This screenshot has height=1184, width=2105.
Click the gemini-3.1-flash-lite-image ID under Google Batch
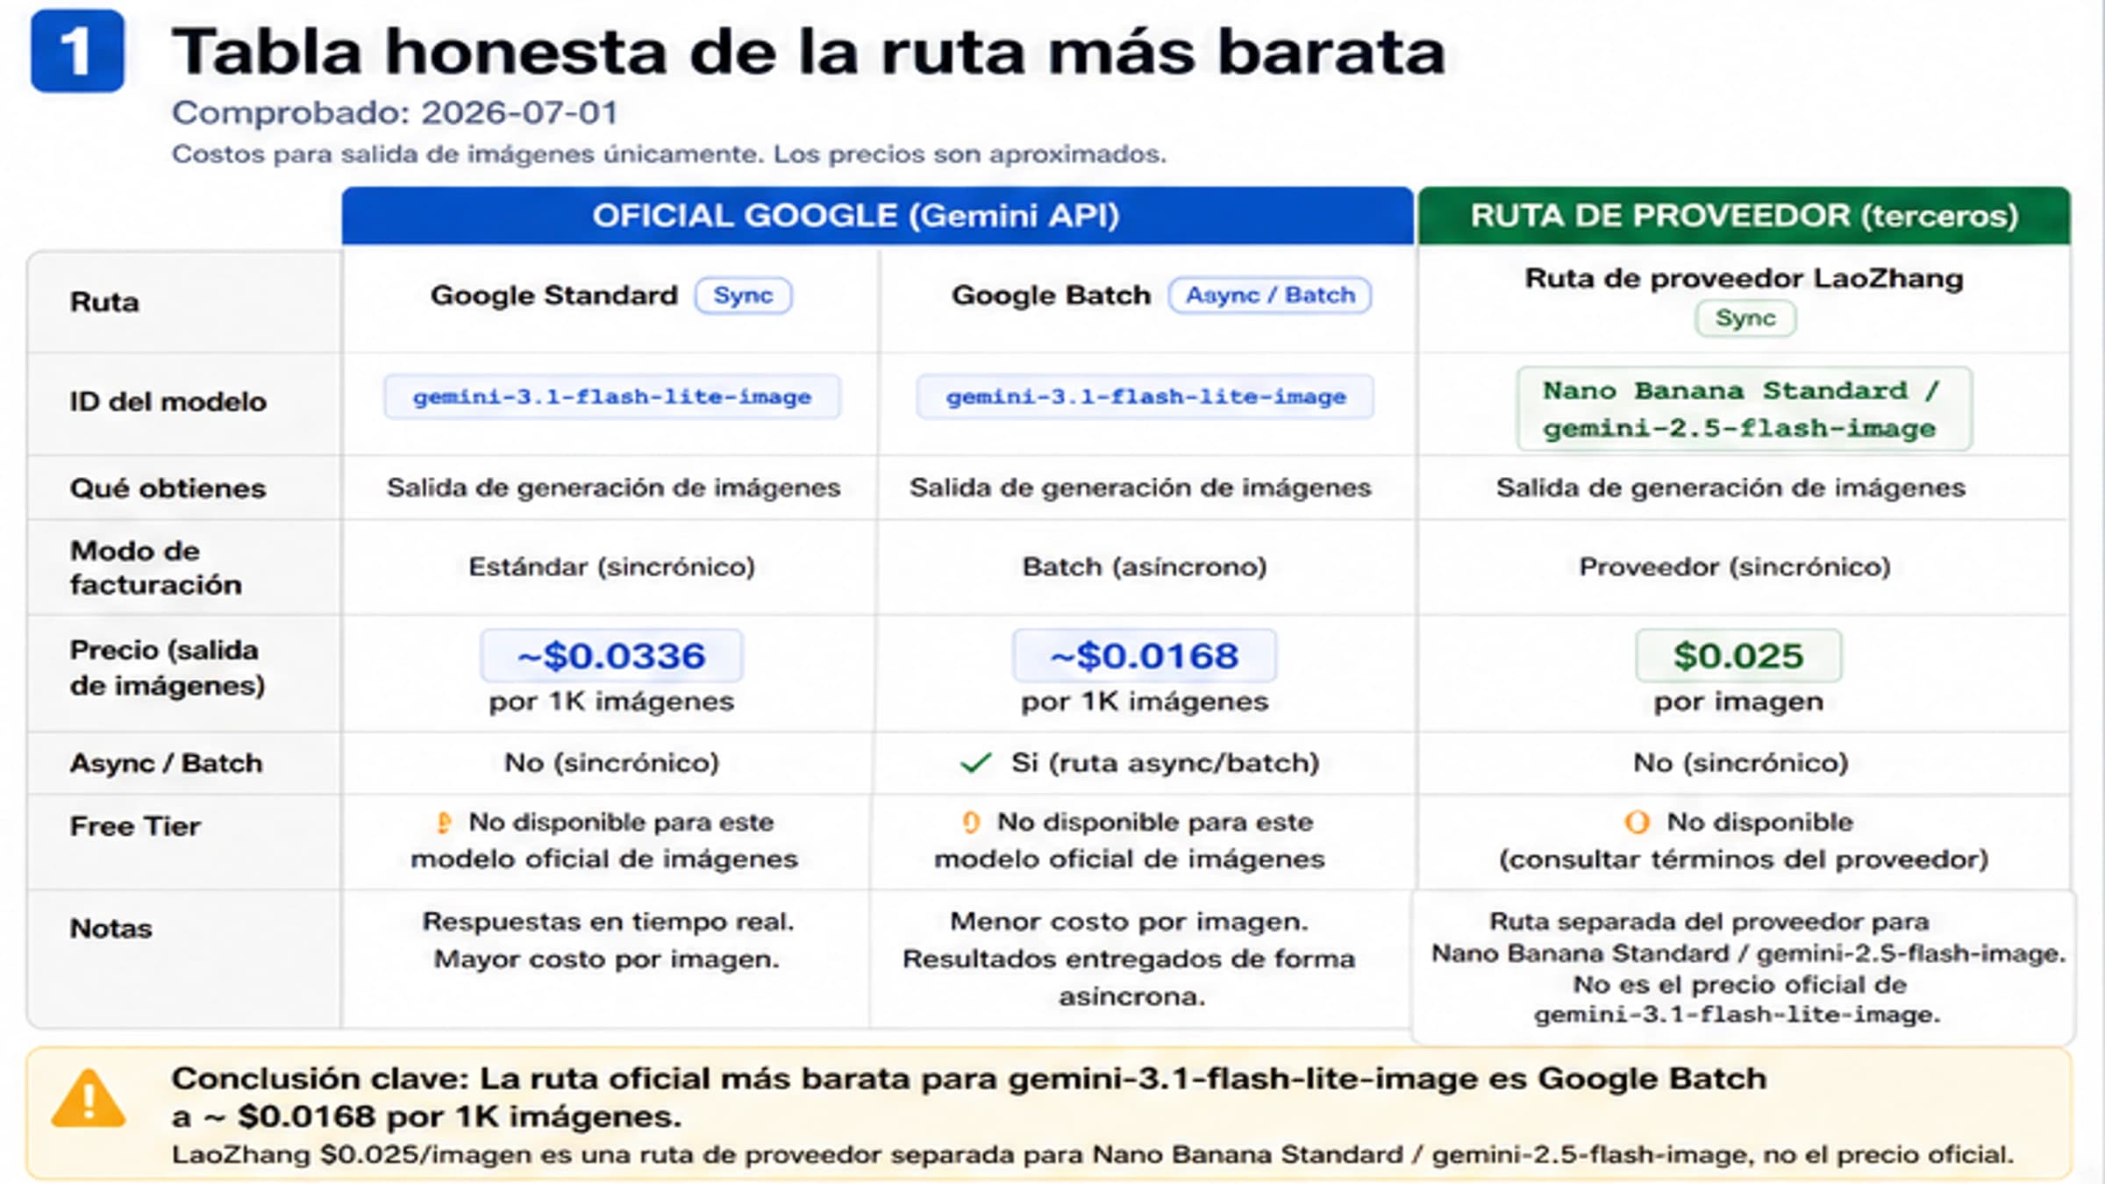tap(1145, 397)
